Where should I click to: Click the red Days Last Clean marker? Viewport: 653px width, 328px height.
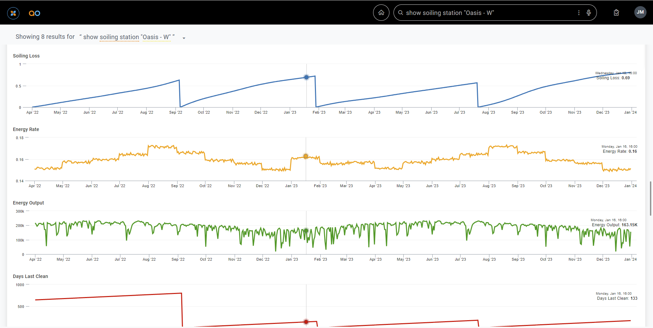(x=306, y=322)
